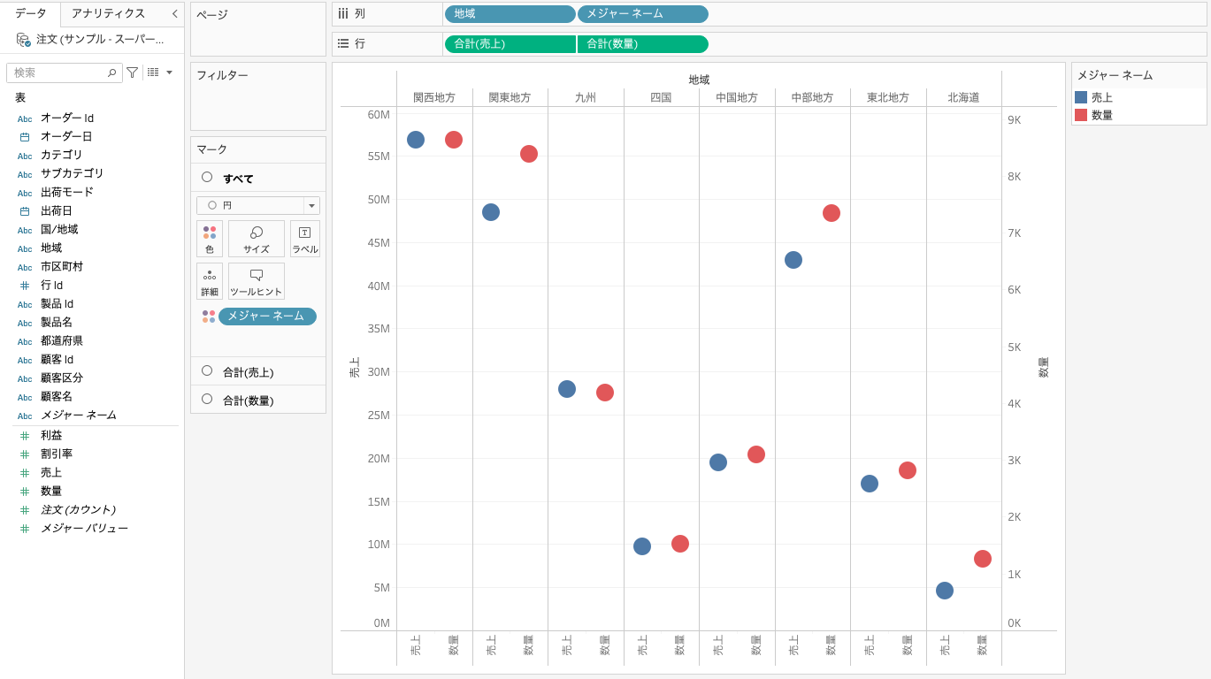Collapse the data pane with the arrow
Viewport: 1211px width, 679px height.
pyautogui.click(x=174, y=13)
